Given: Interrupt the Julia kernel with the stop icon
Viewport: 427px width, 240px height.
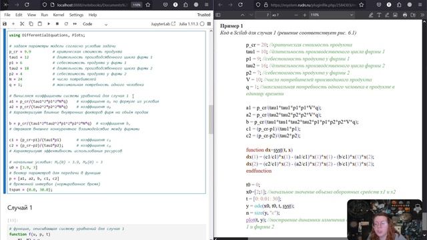Looking at the screenshot, I should coord(57,24).
